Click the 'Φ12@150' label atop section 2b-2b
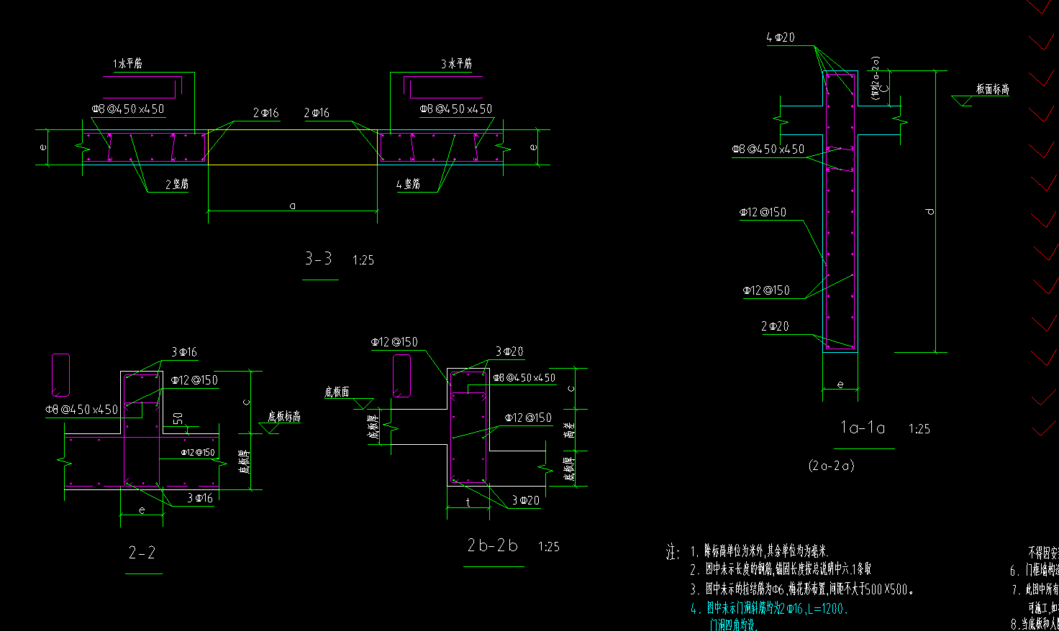The height and width of the screenshot is (631, 1059). click(x=394, y=342)
